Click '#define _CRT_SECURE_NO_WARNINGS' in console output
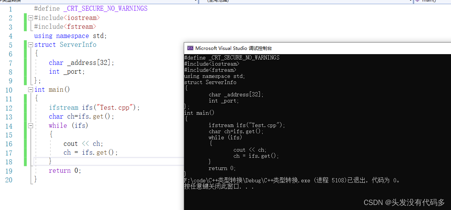This screenshot has width=451, height=210. pyautogui.click(x=232, y=58)
